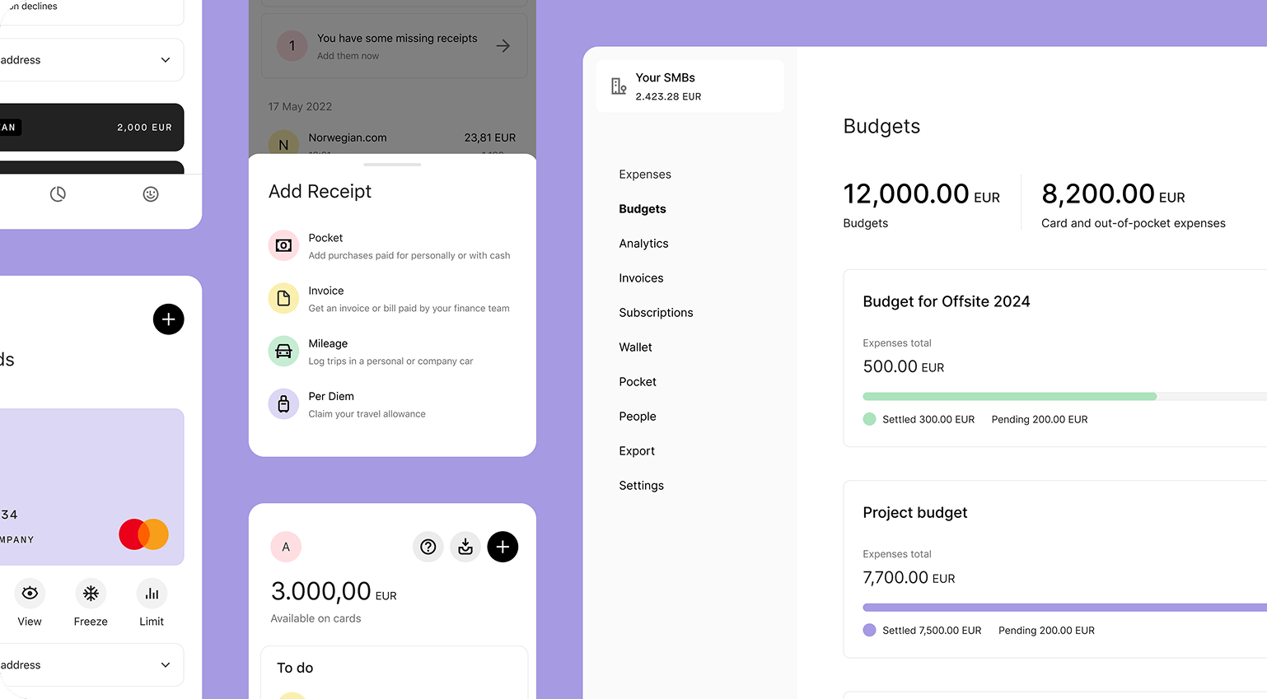
Task: Click the Pocket camera receipt icon
Action: pyautogui.click(x=283, y=245)
